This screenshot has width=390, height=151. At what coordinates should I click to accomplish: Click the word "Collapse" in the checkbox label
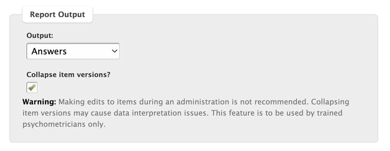tap(40, 75)
